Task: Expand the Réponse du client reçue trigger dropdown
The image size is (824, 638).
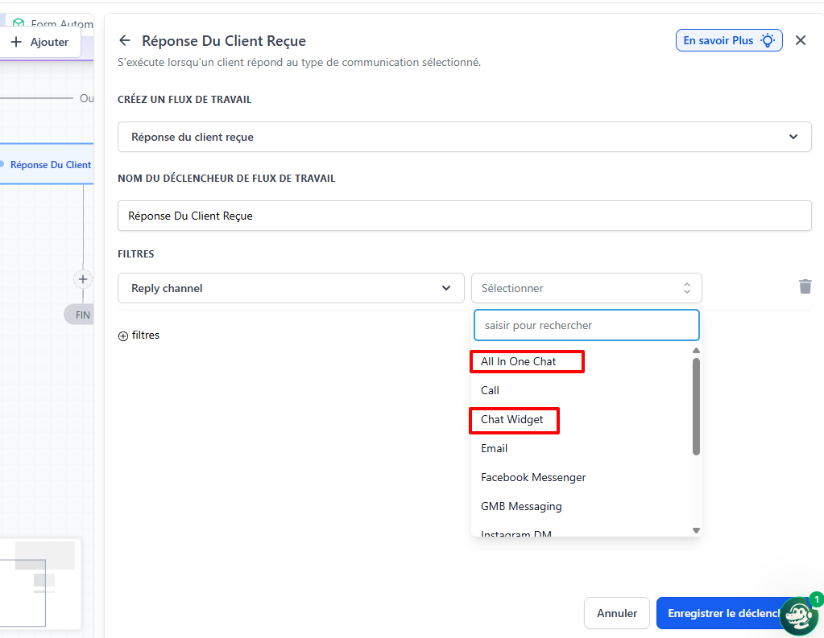Action: tap(465, 137)
